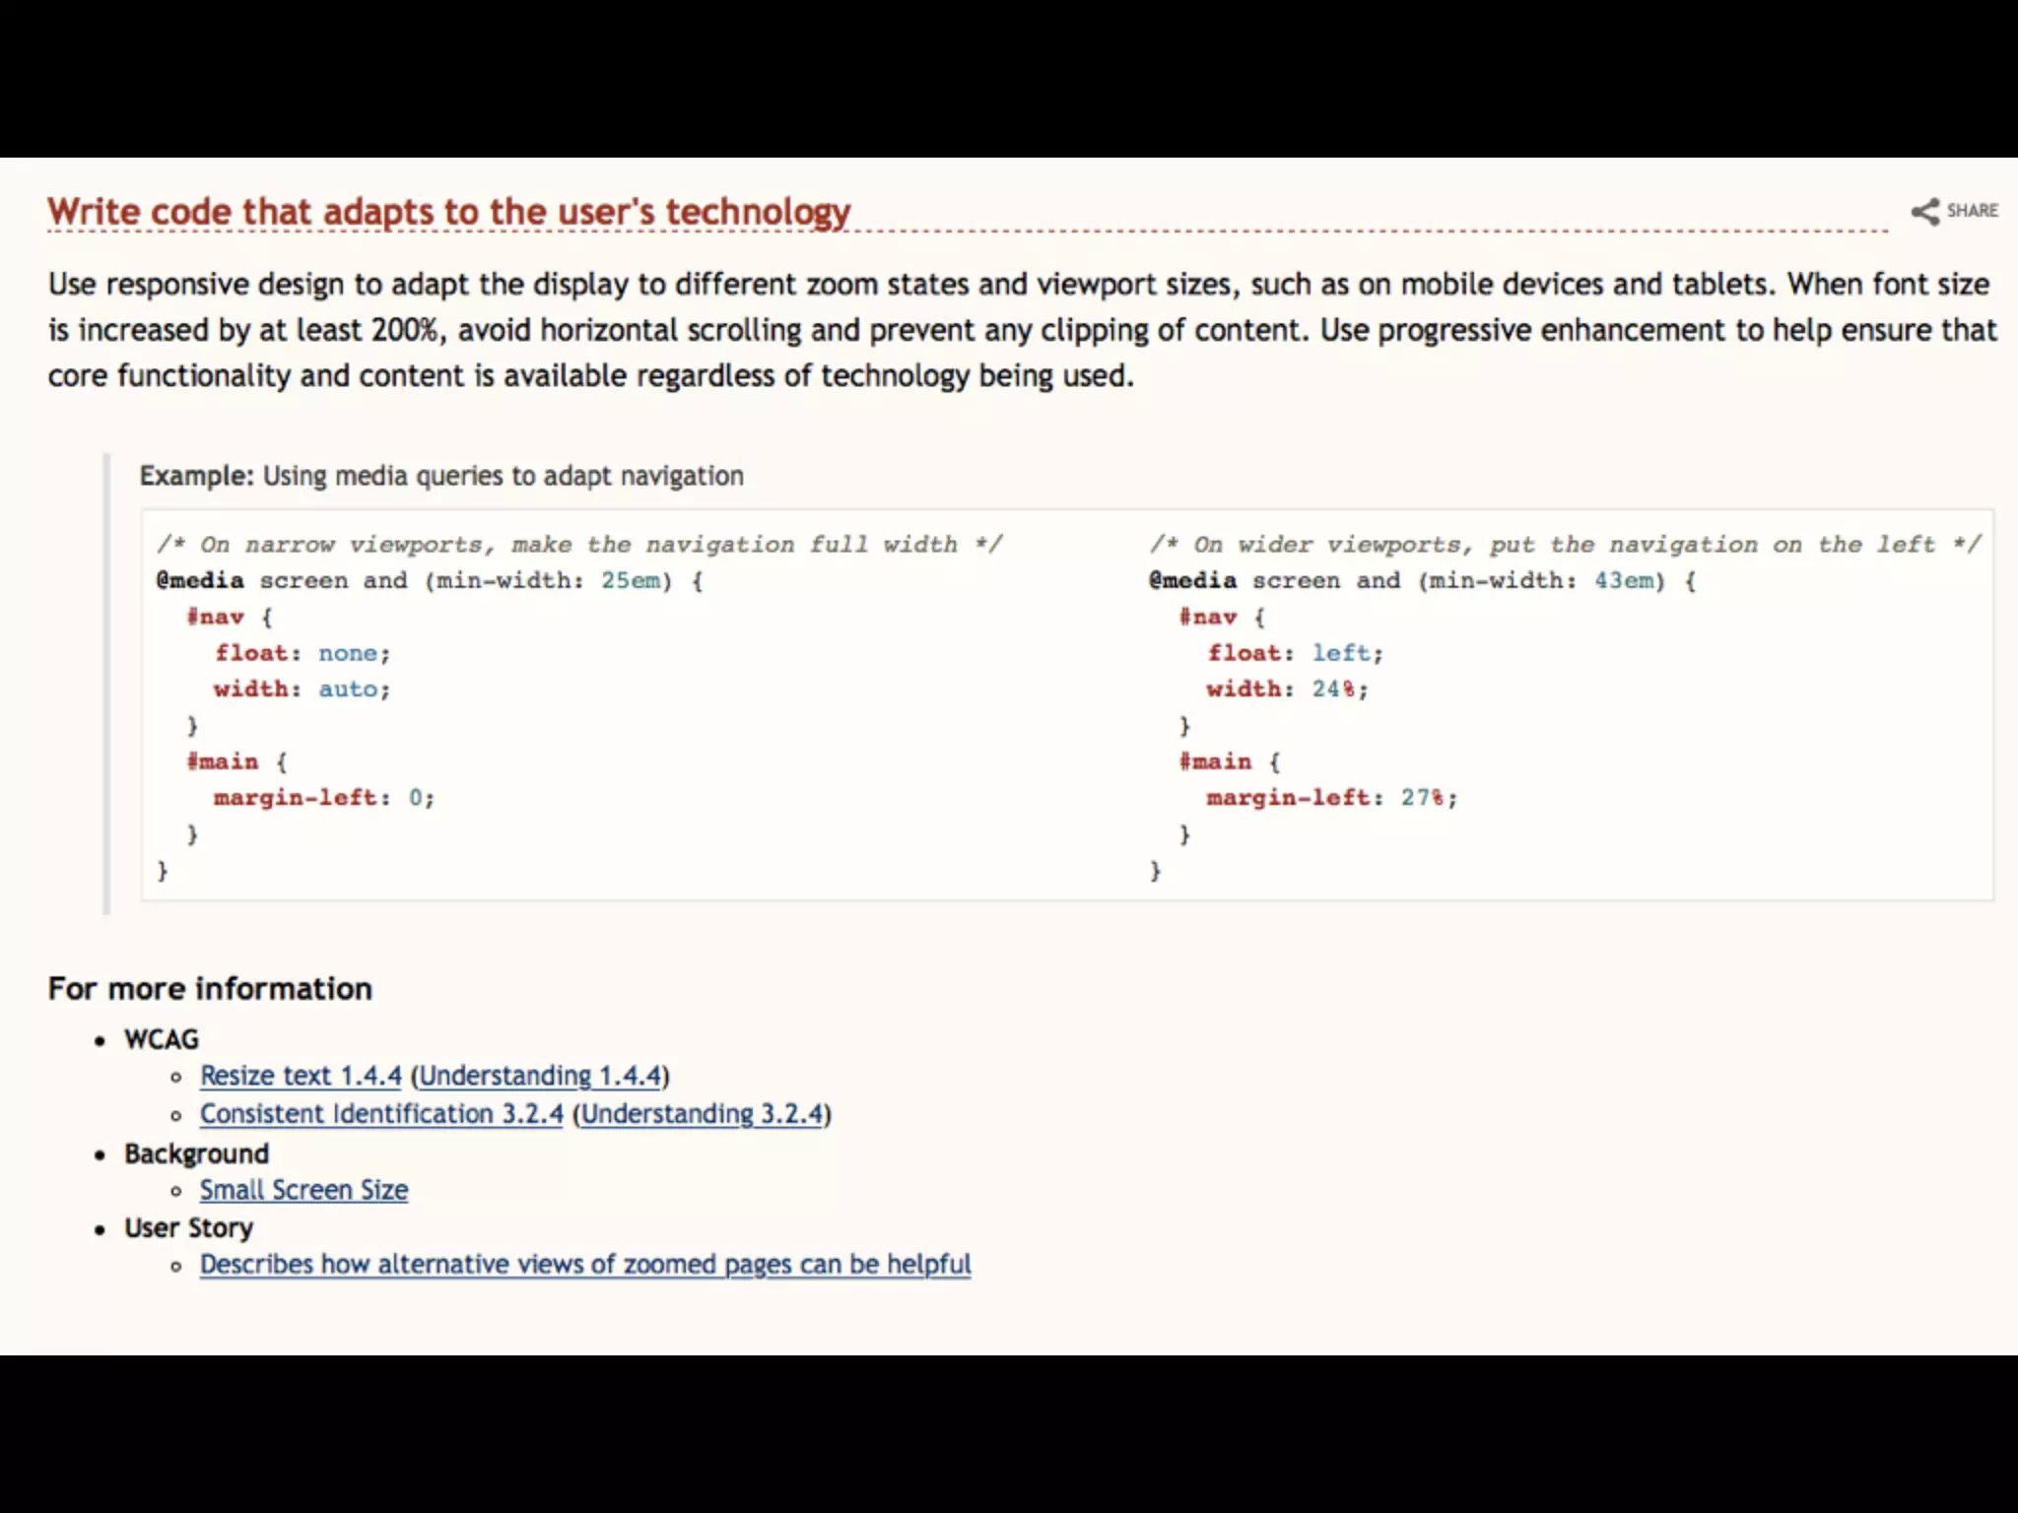Click the WCAG list item label
This screenshot has height=1513, width=2018.
tap(162, 1039)
